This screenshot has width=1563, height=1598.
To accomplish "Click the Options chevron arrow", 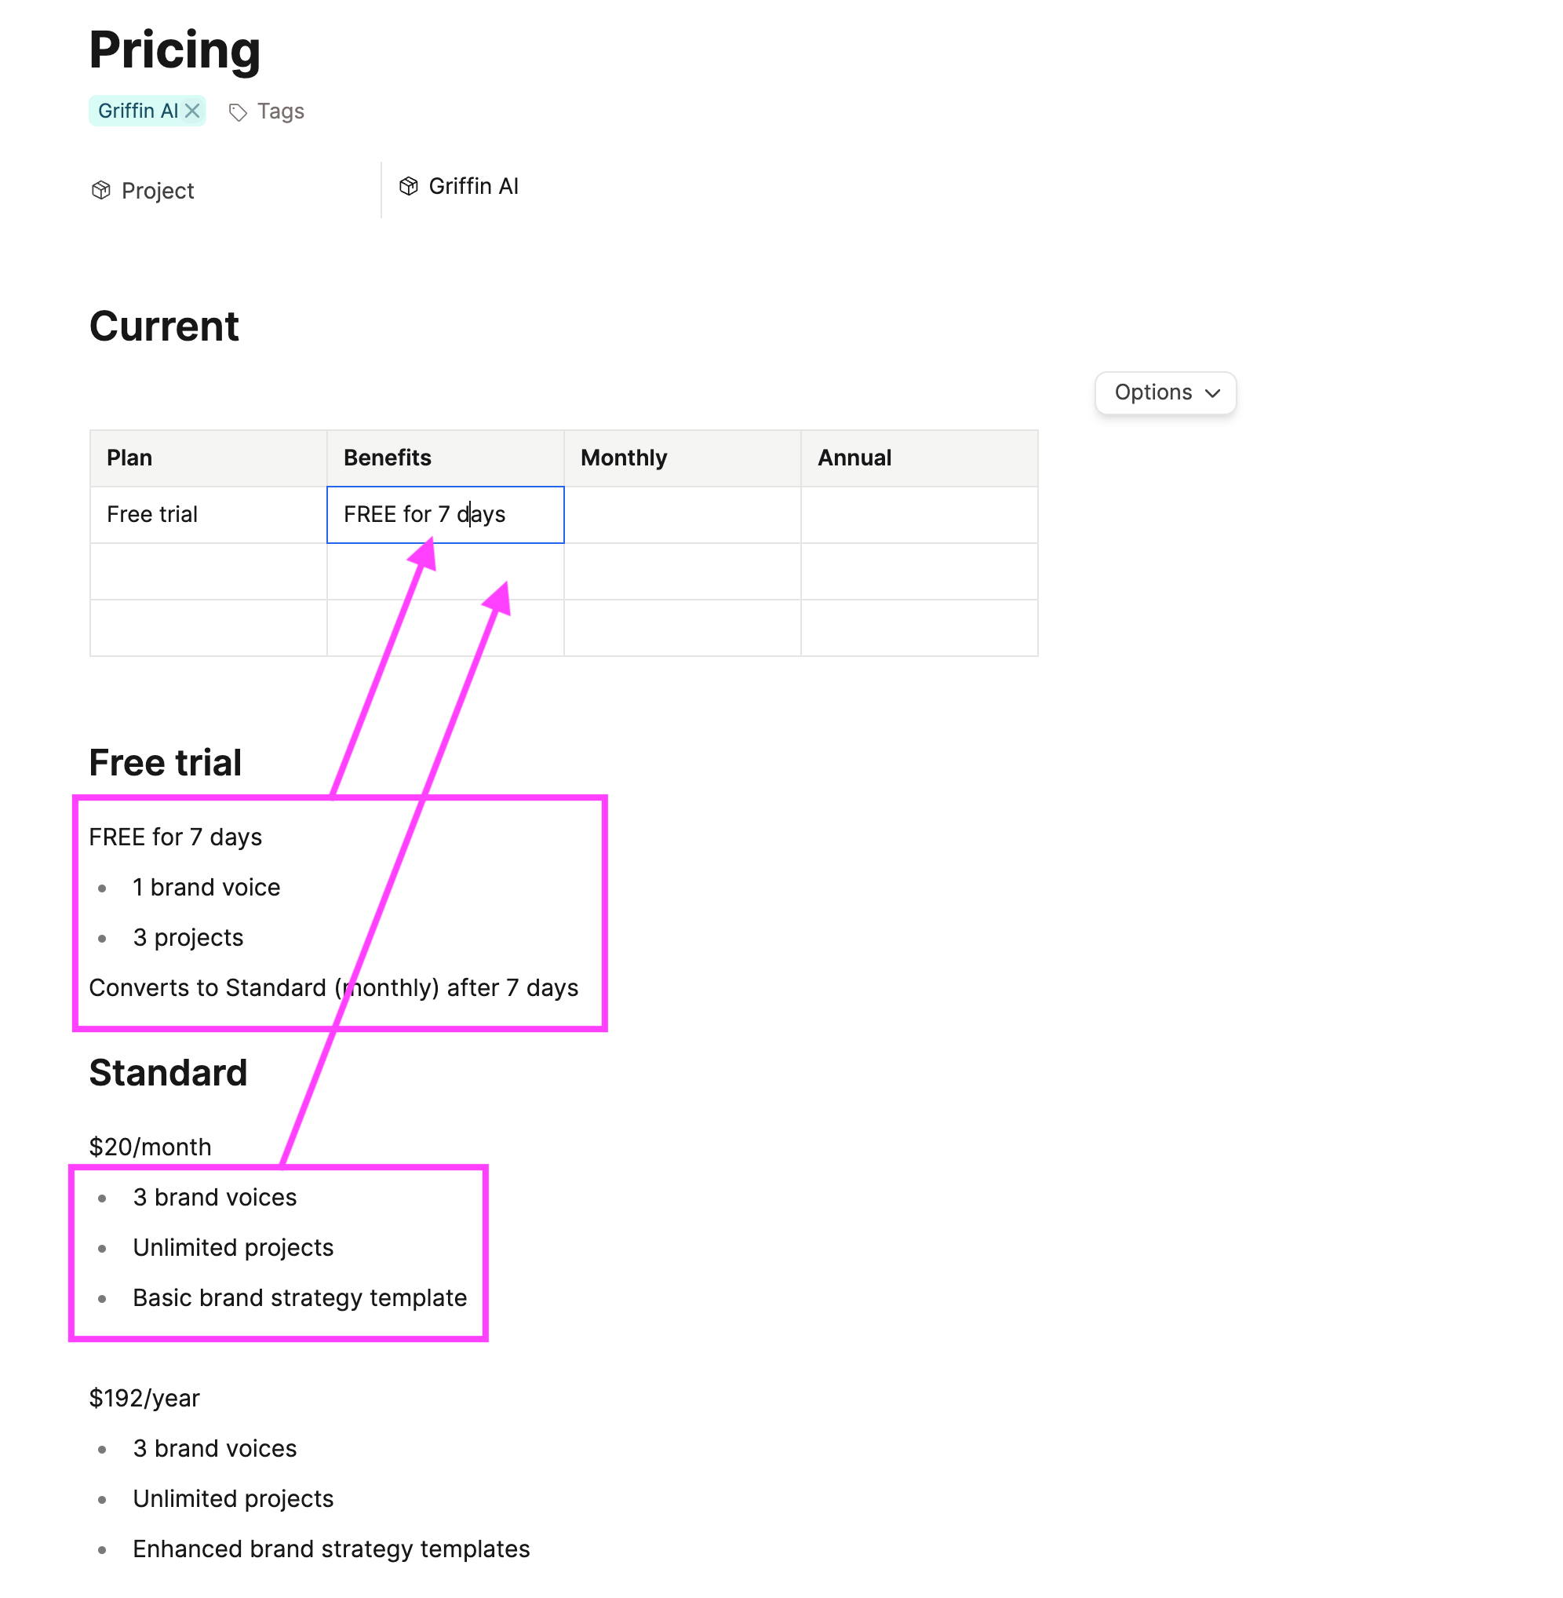I will (x=1211, y=393).
